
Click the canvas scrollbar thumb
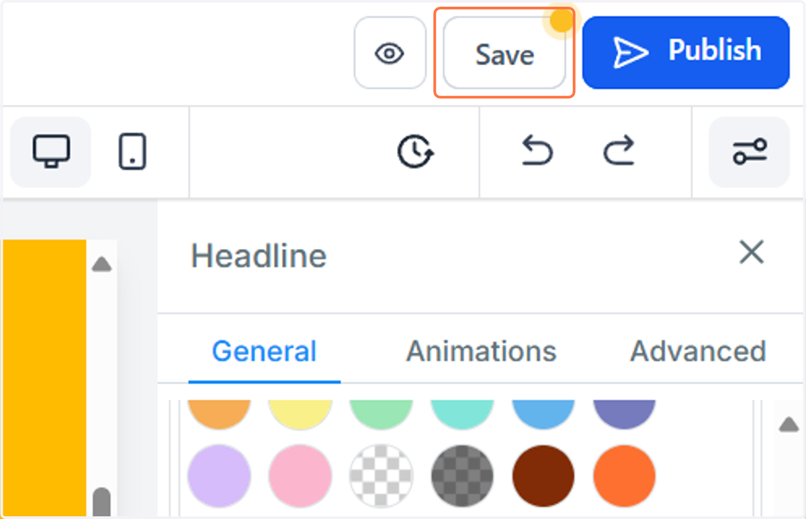point(101,502)
